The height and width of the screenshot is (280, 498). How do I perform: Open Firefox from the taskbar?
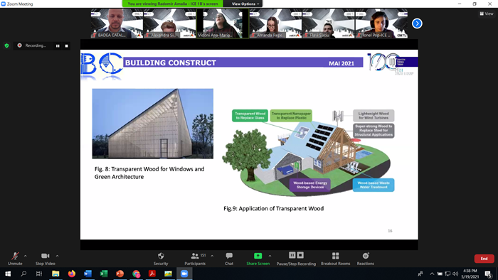pos(72,274)
